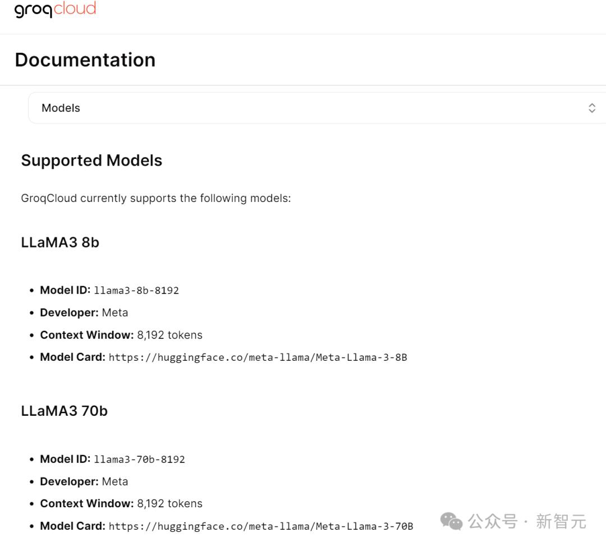Click Developer Meta under LLaMA3 8b

tap(84, 313)
